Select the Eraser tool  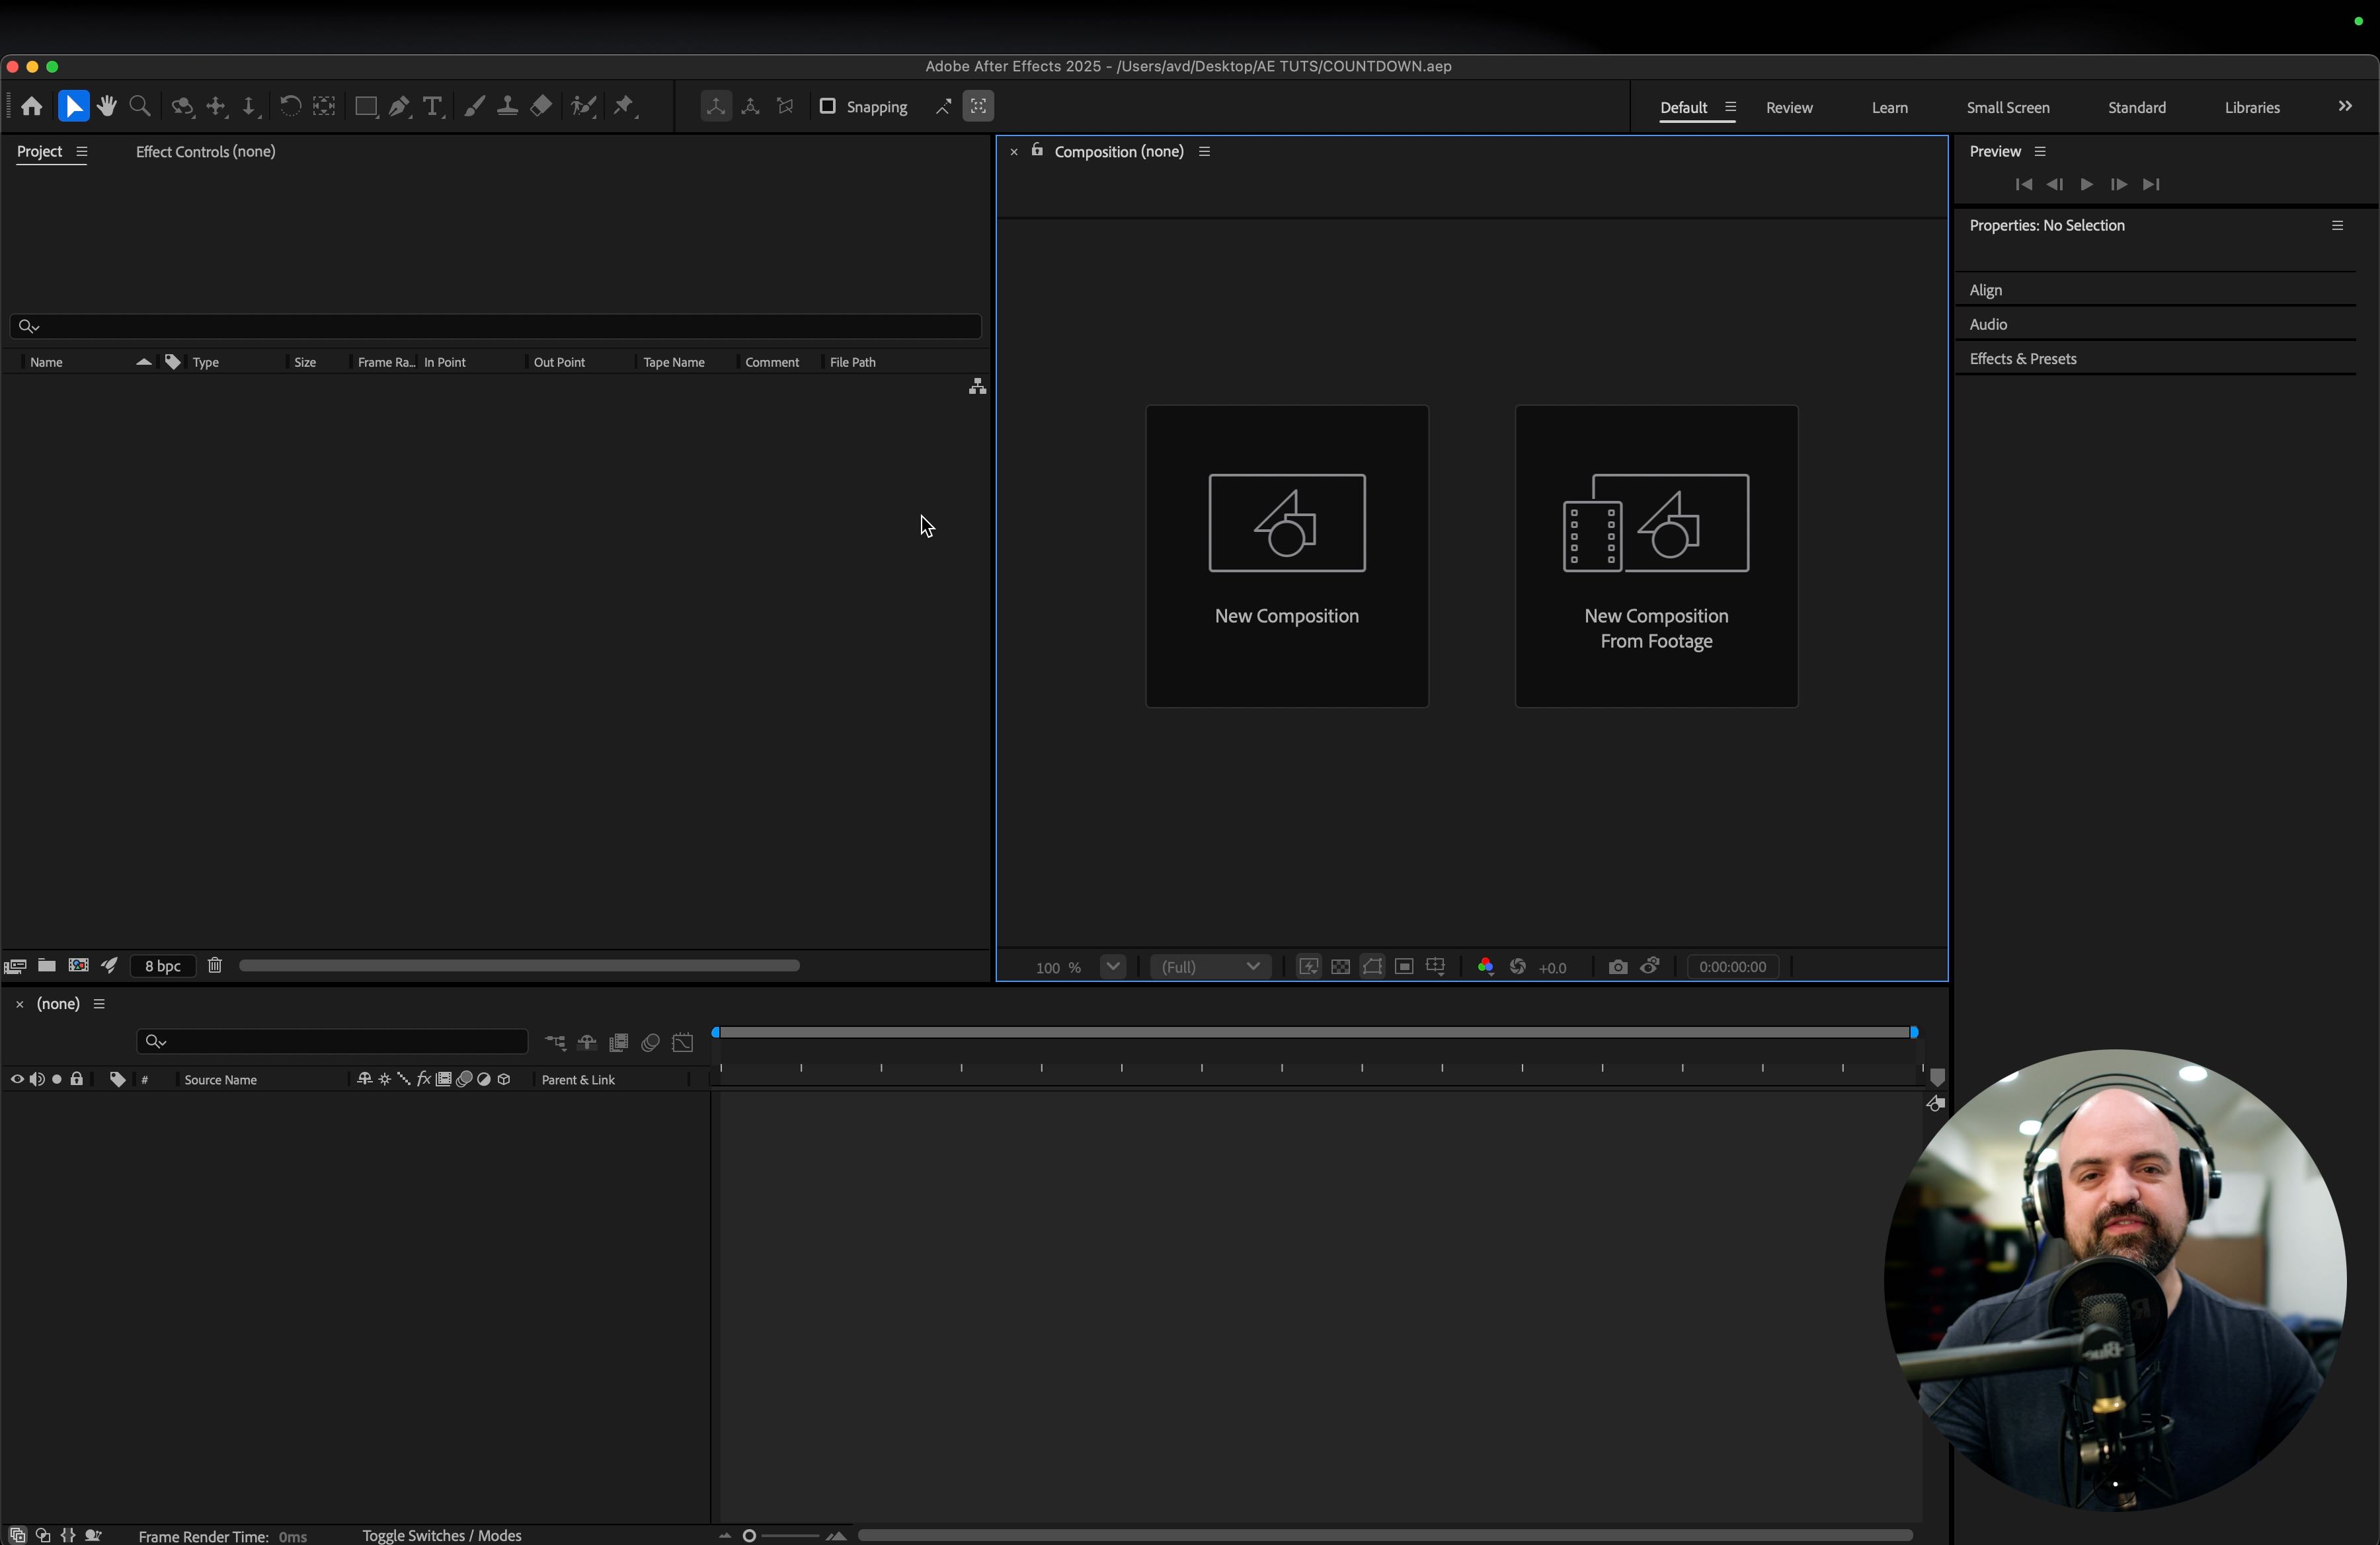coord(541,107)
